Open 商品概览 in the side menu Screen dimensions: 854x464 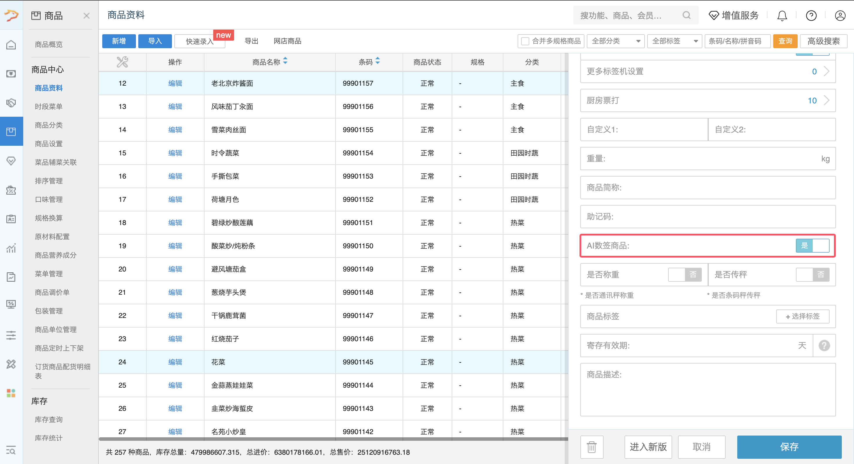pos(49,44)
